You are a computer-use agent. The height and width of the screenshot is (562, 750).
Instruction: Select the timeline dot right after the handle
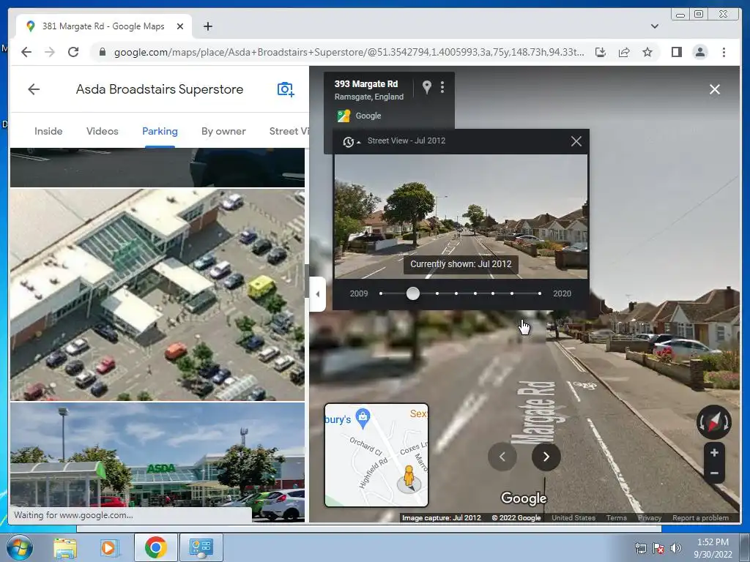coord(437,293)
